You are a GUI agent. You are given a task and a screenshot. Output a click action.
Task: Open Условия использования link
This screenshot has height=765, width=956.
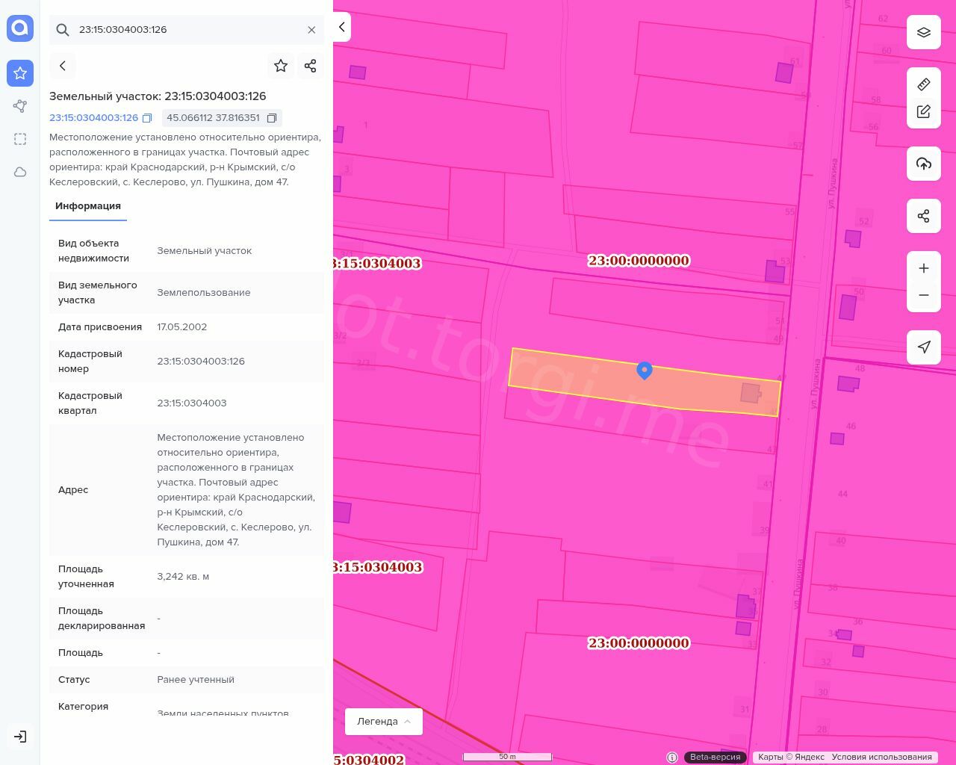881,757
